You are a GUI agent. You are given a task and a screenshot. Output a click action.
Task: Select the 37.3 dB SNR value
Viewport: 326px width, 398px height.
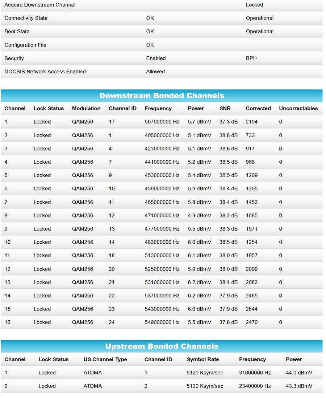229,122
